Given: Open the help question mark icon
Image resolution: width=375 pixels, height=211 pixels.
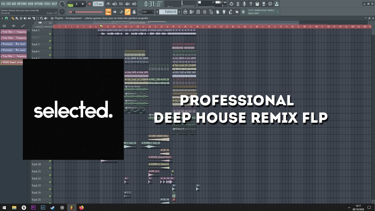Looking at the screenshot, I should tap(251, 4).
